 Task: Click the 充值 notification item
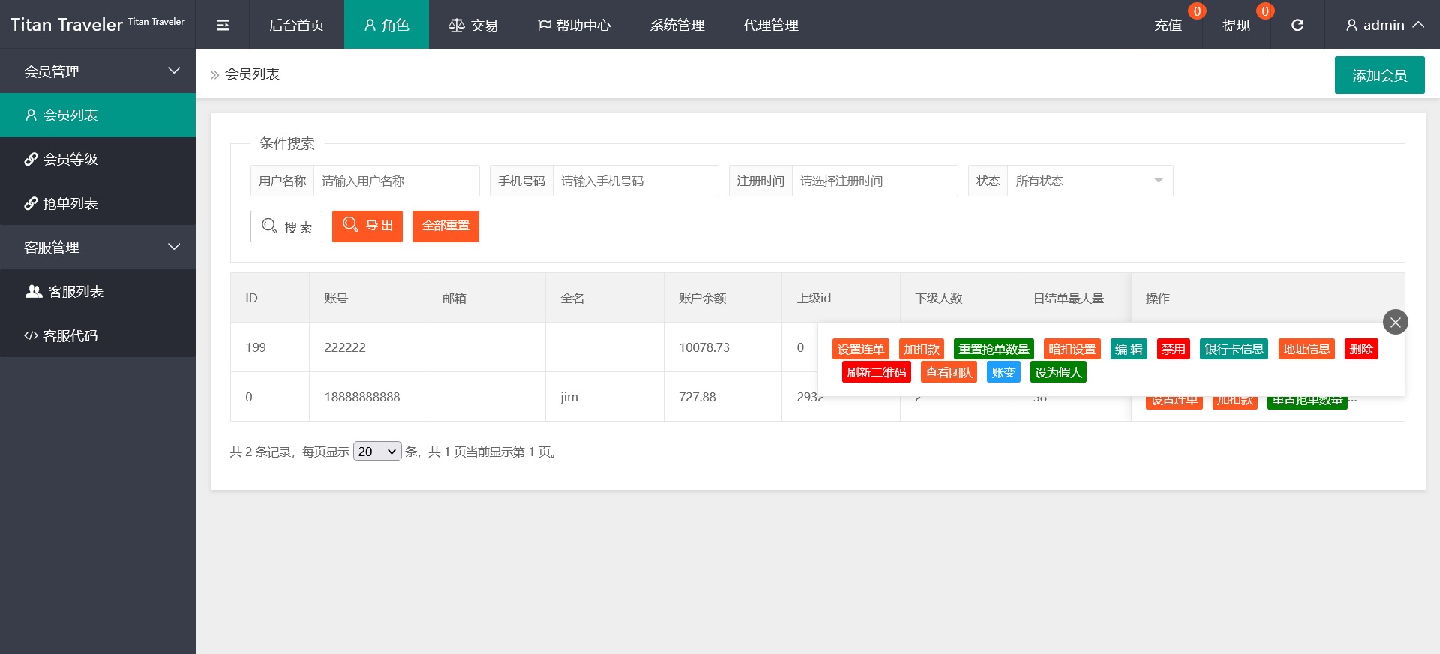(1168, 25)
